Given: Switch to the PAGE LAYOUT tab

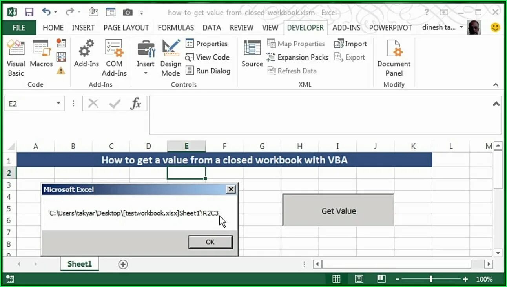Looking at the screenshot, I should coord(126,27).
